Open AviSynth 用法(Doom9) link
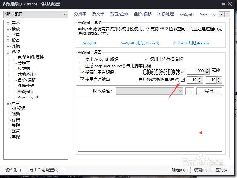The image size is (237, 178). [x=140, y=43]
